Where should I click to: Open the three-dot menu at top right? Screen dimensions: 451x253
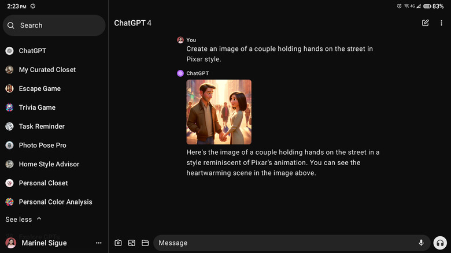(441, 23)
